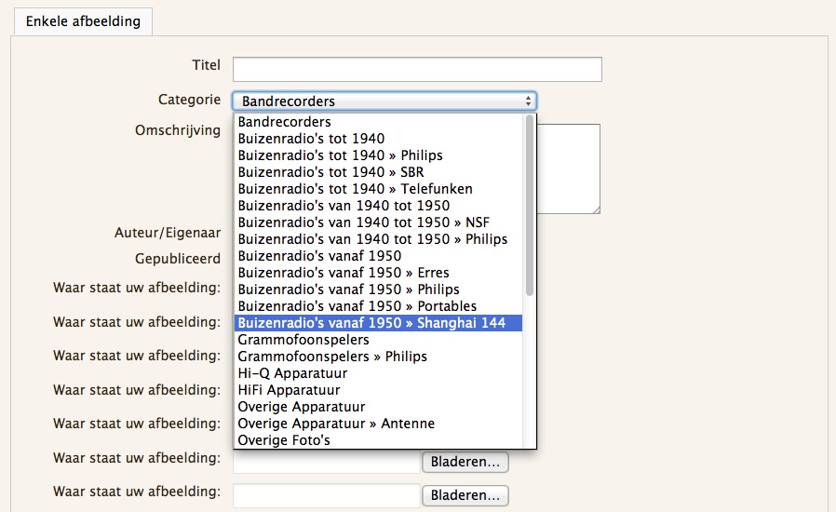Click into the Titel text field

click(417, 69)
